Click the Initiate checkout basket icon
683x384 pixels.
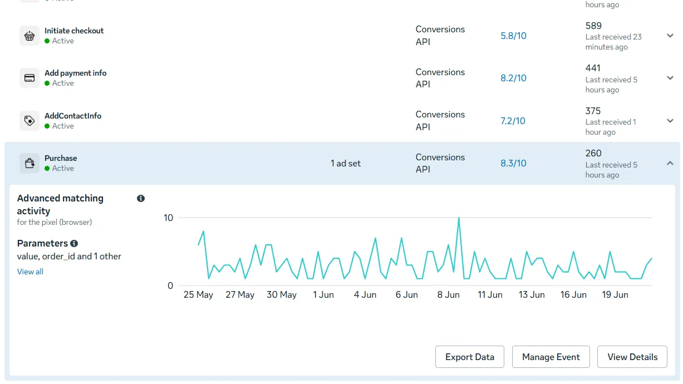[x=30, y=36]
